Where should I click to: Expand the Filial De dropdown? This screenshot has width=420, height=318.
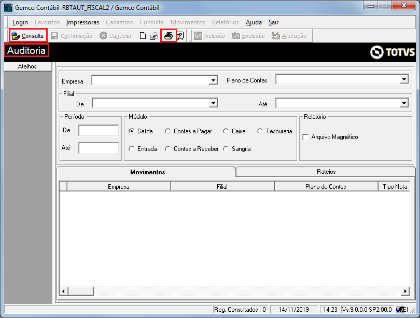pyautogui.click(x=213, y=103)
